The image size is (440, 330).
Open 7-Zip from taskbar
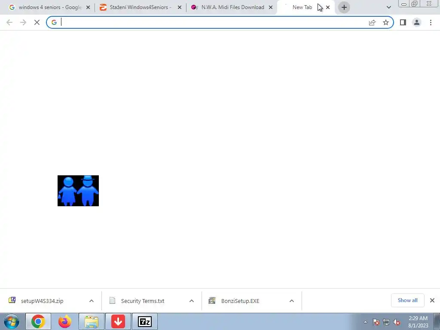coord(145,321)
